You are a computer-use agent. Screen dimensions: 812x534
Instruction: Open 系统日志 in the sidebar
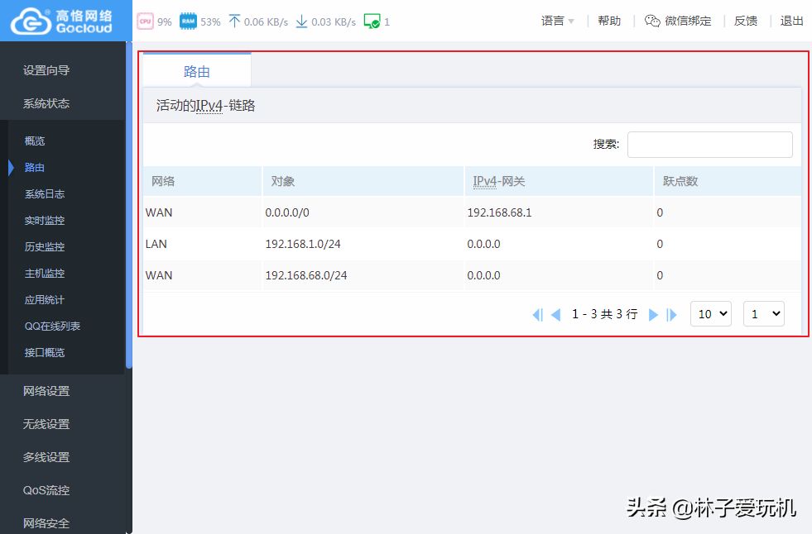[45, 194]
